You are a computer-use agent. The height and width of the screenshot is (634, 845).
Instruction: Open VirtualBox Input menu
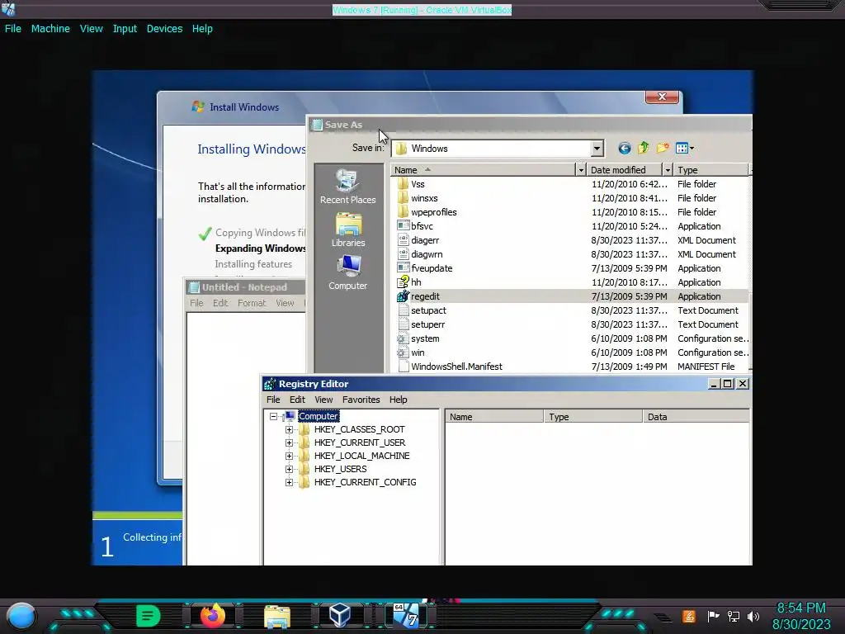(x=125, y=29)
